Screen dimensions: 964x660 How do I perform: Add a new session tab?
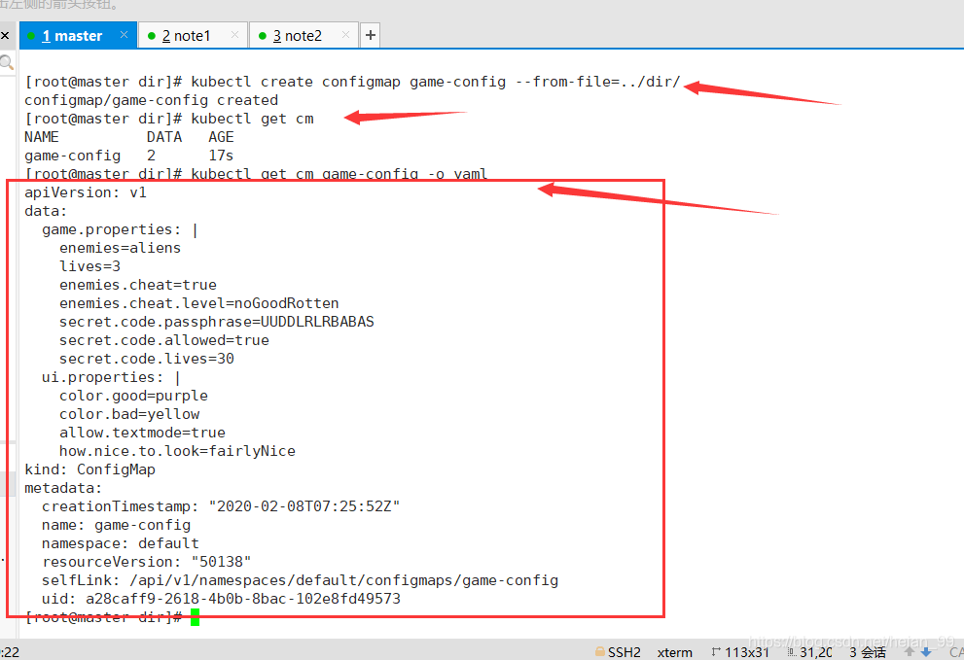tap(370, 36)
